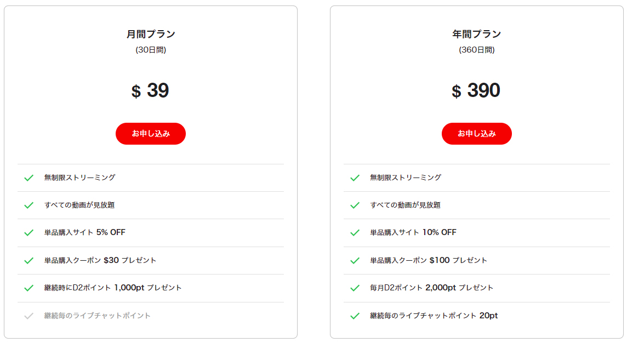Click checkmark beside $30 coupon feature
Screen dimensions: 627x343
coord(29,261)
